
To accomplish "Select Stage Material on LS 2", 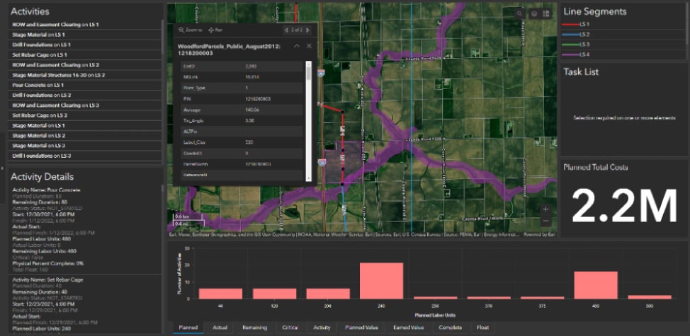I will click(x=85, y=136).
